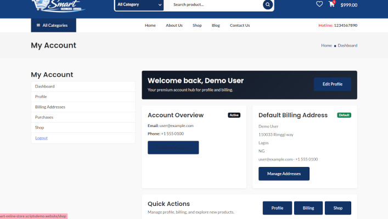Open the wishlist heart icon
Image resolution: width=388 pixels, height=219 pixels.
(x=319, y=4)
